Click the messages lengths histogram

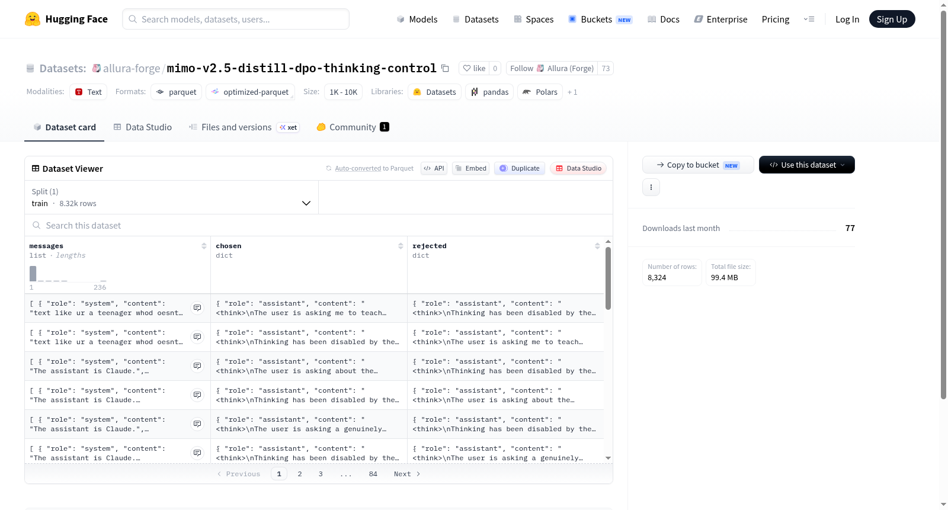[68, 274]
